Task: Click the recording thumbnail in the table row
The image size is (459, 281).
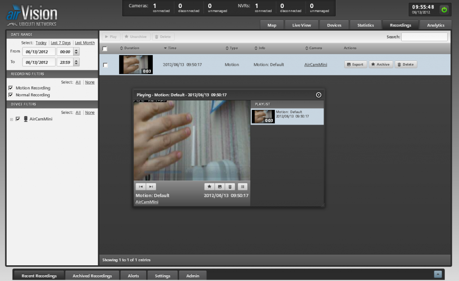Action: point(136,65)
